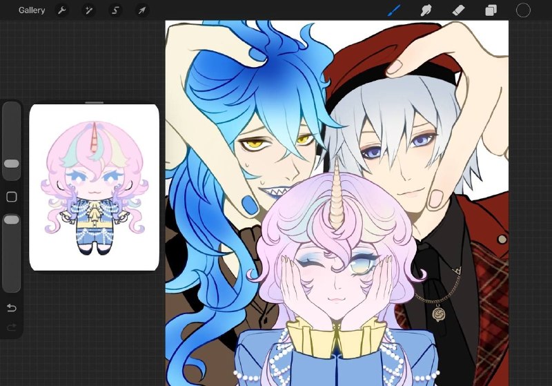Select the Eraser tool

(x=458, y=10)
